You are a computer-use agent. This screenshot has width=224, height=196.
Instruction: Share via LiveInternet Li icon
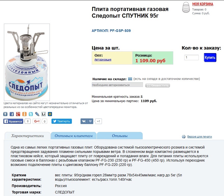[x=44, y=114]
